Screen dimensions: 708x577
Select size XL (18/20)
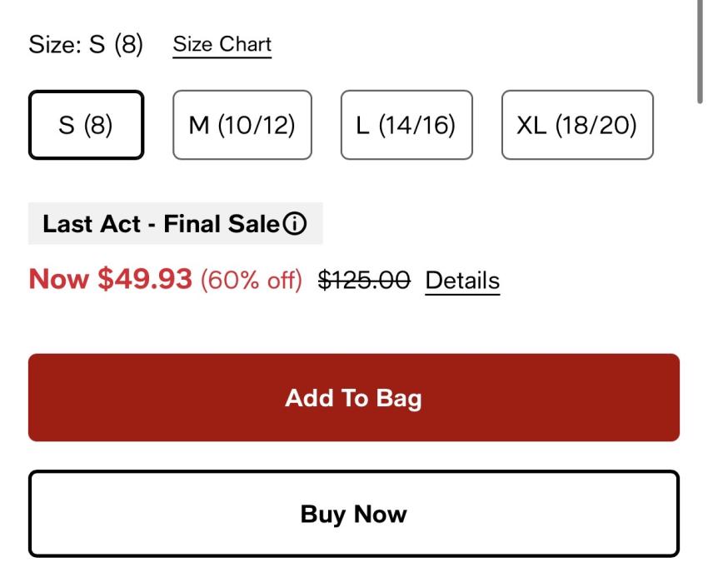[x=577, y=125]
